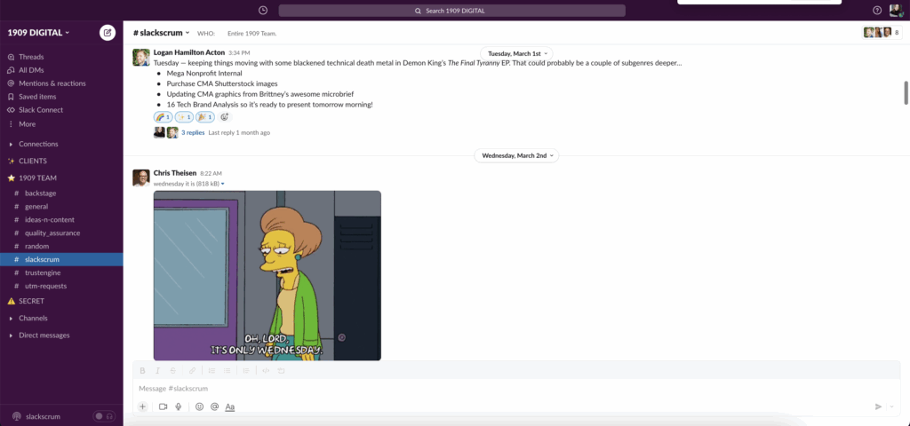Add a reaction to Logan's message

pyautogui.click(x=225, y=117)
